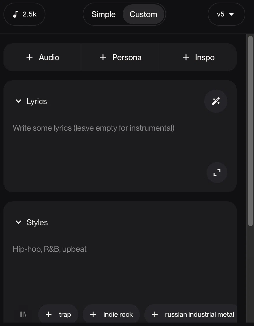The width and height of the screenshot is (254, 326).
Task: Click the vertical scrollbar thumb
Action: coord(251,131)
